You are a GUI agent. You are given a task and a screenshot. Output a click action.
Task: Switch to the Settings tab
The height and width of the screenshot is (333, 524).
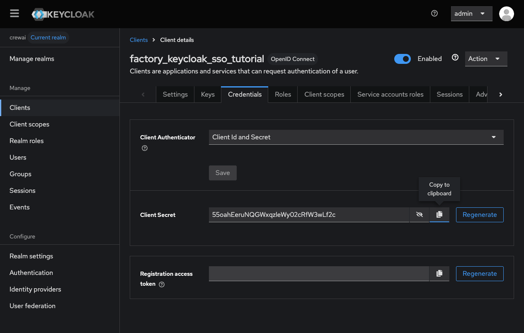tap(175, 94)
